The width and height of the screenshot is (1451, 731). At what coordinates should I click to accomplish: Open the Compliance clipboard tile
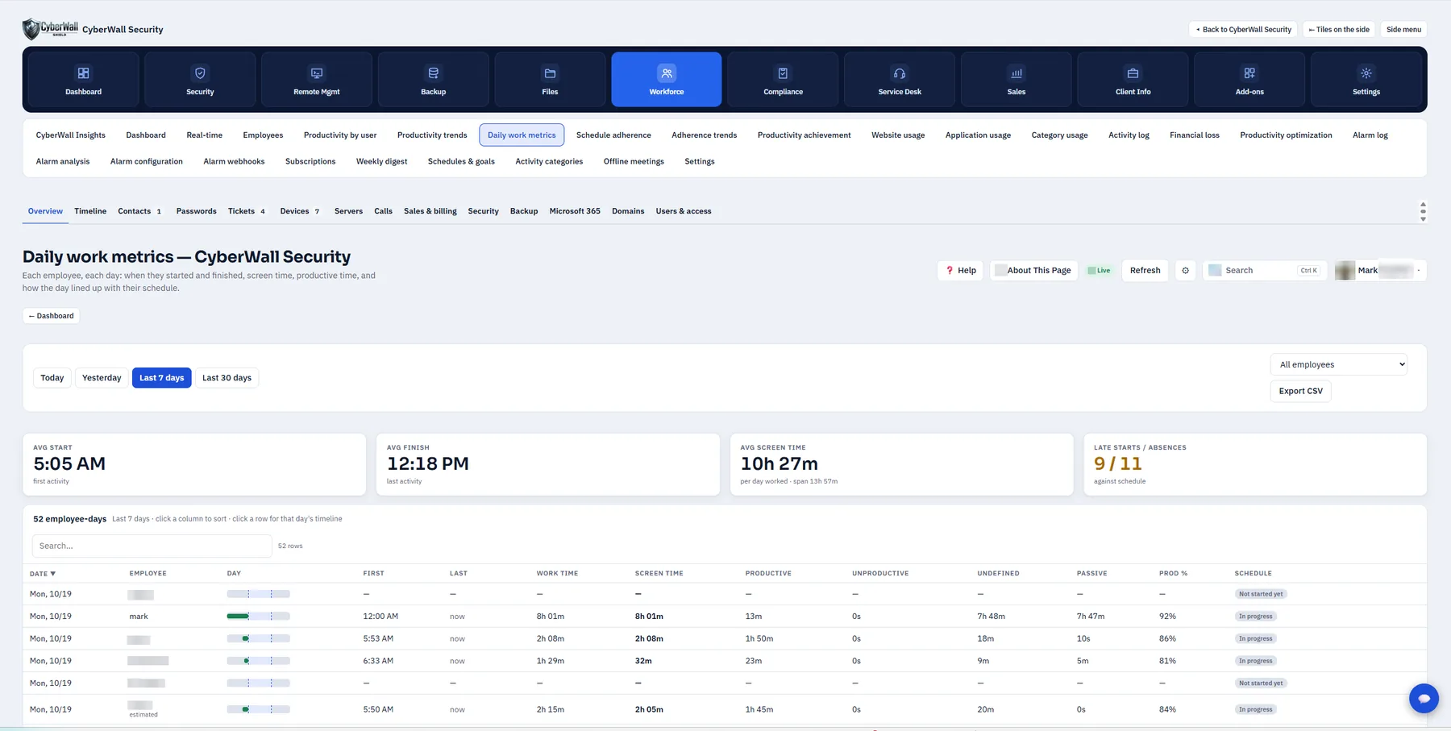[x=783, y=79]
